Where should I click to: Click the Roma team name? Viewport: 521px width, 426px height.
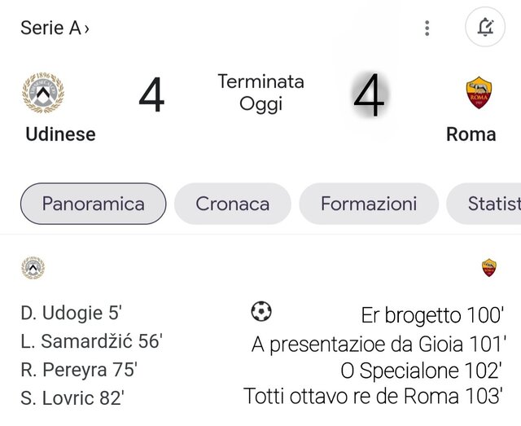471,134
